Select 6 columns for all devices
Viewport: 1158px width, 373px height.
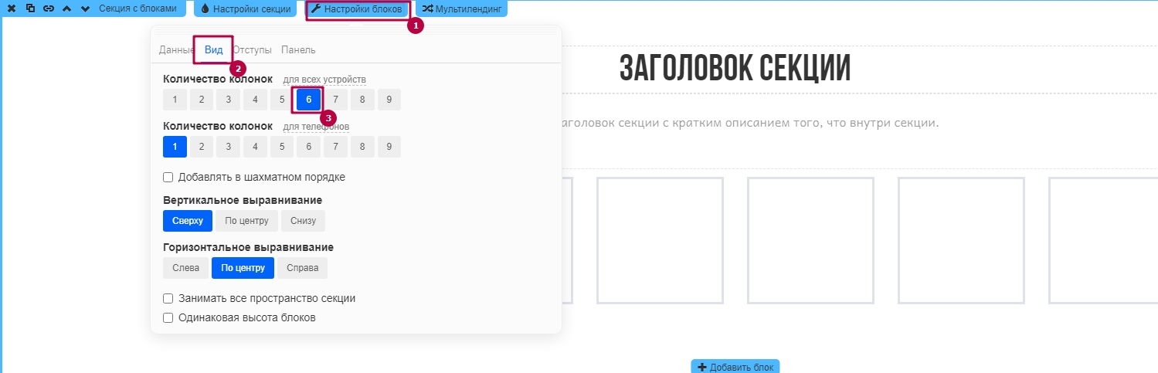[x=309, y=100]
